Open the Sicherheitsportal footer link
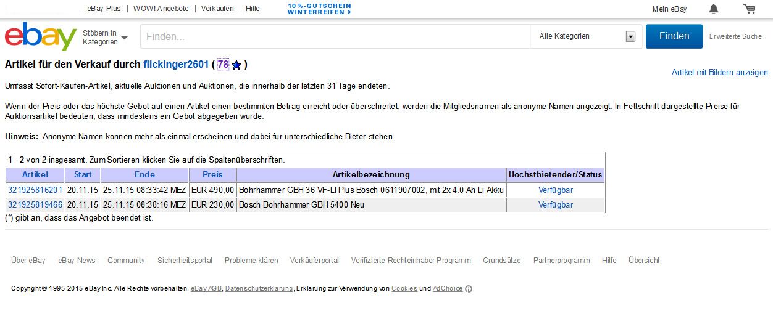Screen dimensions: 773x332 click(x=185, y=261)
